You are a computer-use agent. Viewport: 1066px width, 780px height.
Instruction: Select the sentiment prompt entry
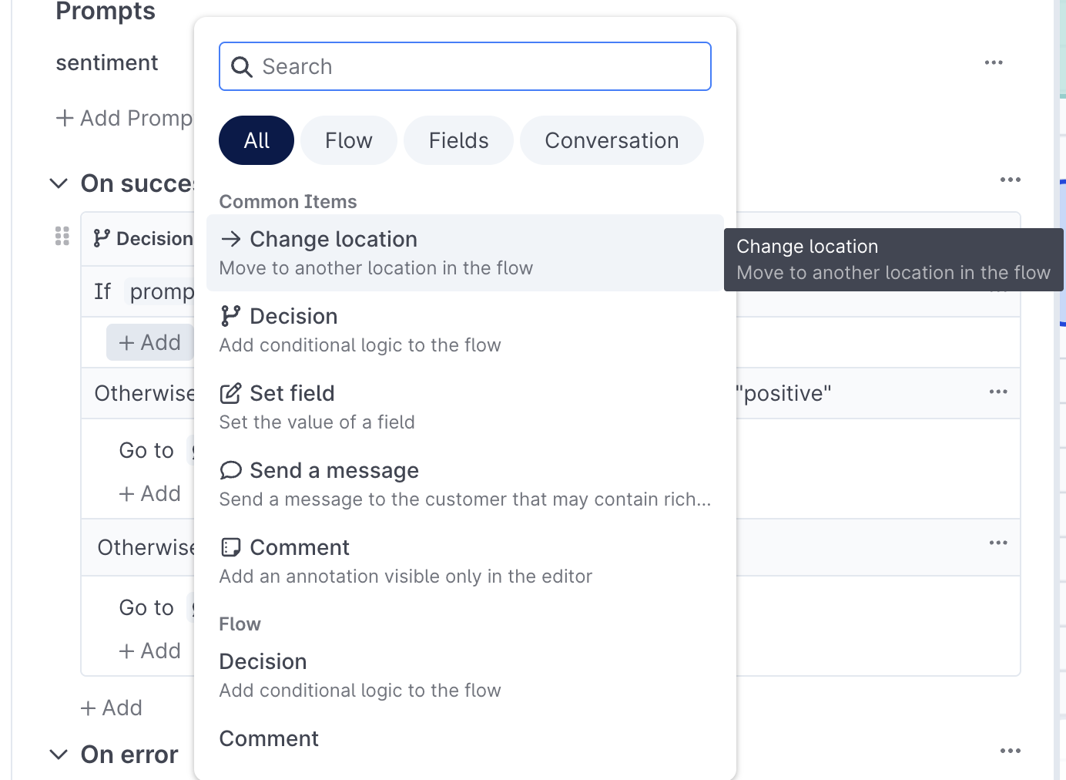pyautogui.click(x=107, y=62)
